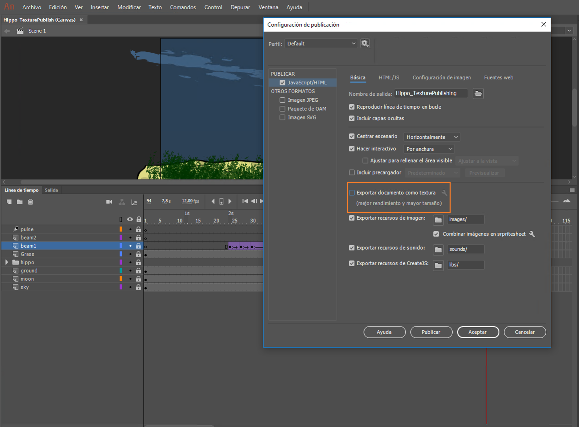Browse output file with folder icon
This screenshot has height=427, width=579.
[x=478, y=93]
